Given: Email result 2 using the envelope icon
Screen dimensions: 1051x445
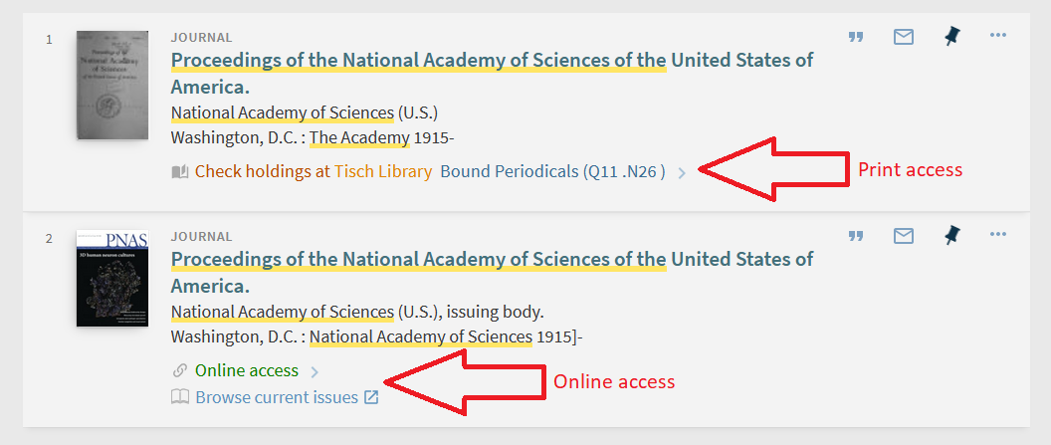Looking at the screenshot, I should click(x=904, y=236).
